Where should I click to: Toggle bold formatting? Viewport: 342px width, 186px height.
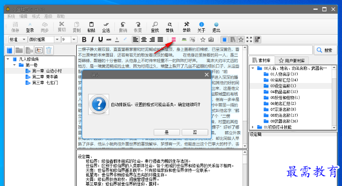coord(84,39)
